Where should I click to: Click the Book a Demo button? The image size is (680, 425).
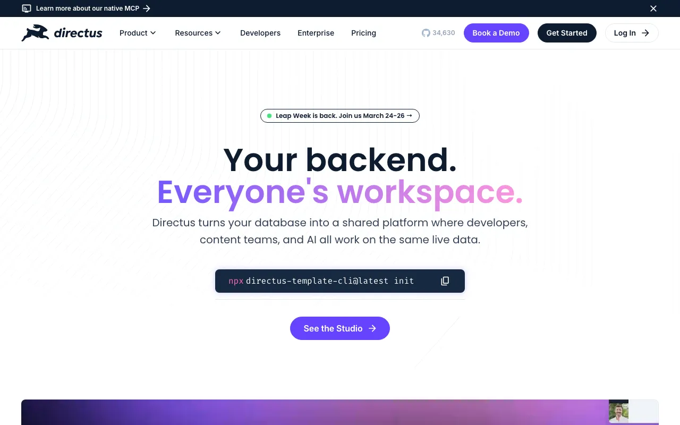(496, 32)
